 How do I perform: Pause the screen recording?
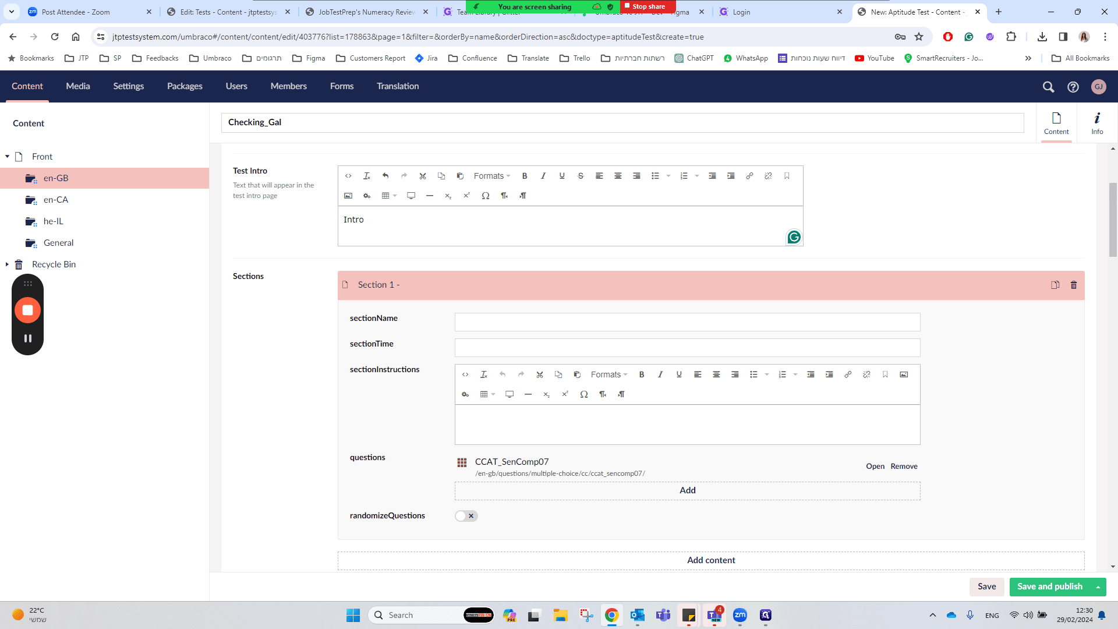[27, 338]
